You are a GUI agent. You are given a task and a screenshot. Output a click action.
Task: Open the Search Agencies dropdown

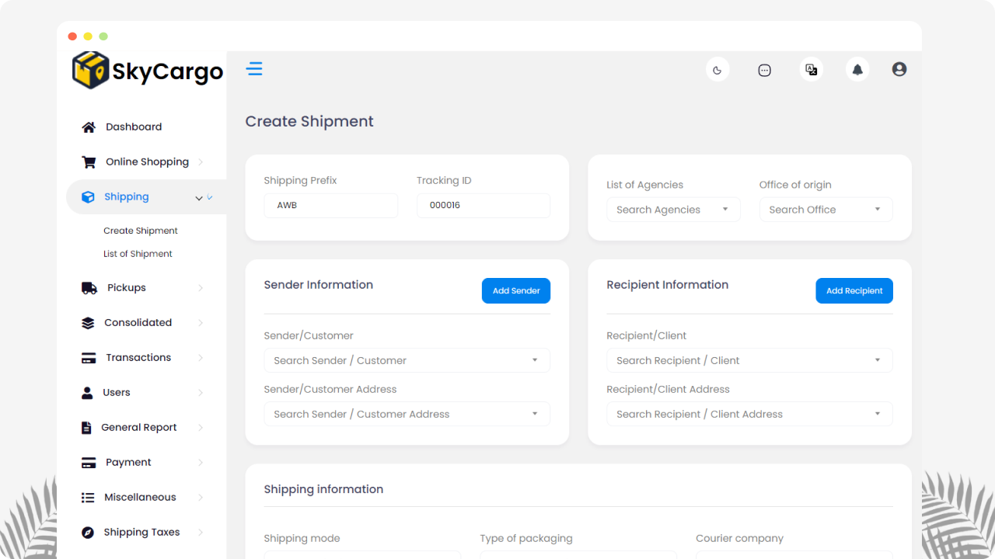(x=672, y=210)
